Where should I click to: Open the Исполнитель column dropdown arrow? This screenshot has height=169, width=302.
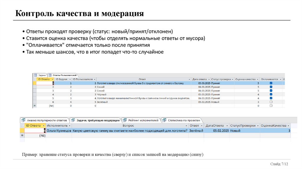(70, 126)
